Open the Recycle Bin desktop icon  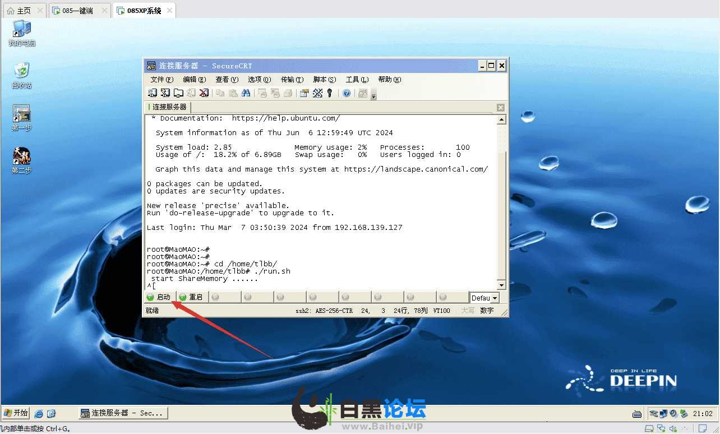22,76
